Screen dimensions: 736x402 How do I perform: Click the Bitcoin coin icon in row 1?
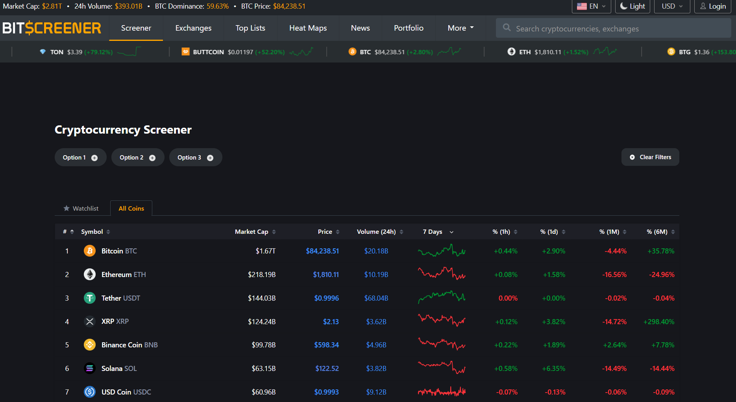coord(90,251)
